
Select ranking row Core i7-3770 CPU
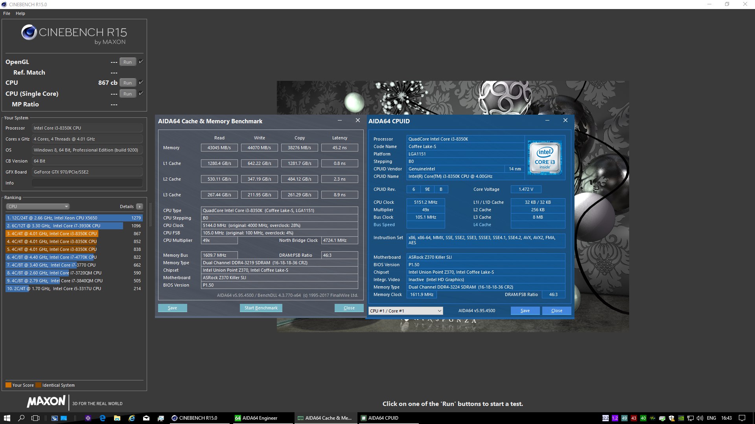74,265
